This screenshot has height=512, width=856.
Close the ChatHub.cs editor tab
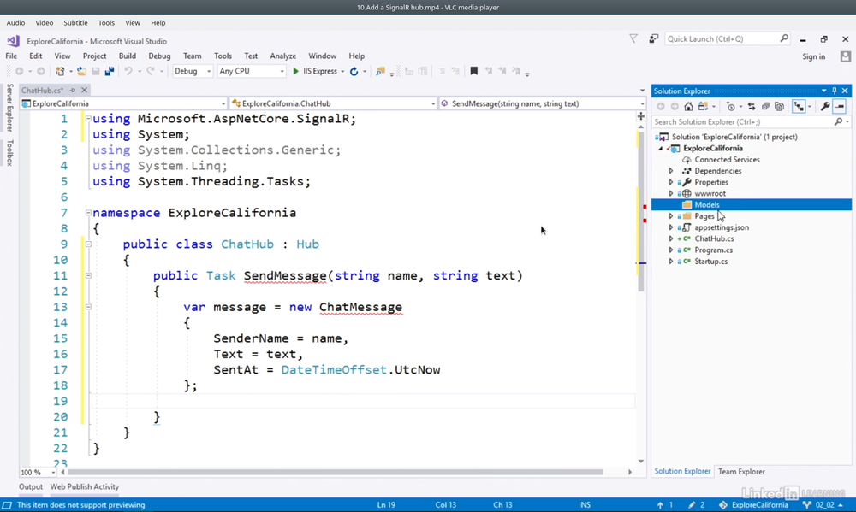(x=84, y=91)
